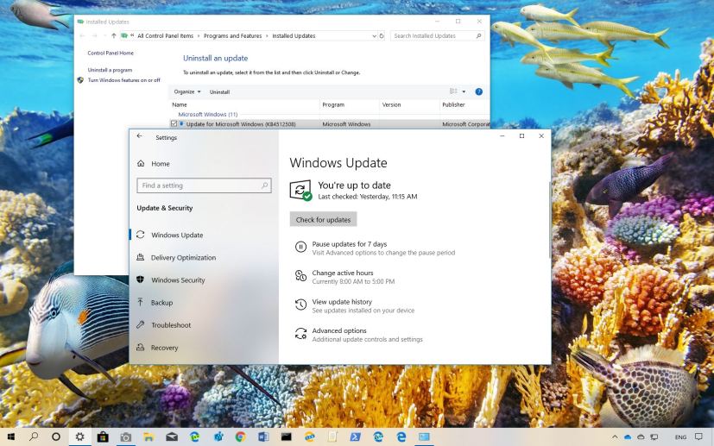Click Uninstall in the Installed Updates toolbar
This screenshot has height=446, width=714.
(x=219, y=92)
